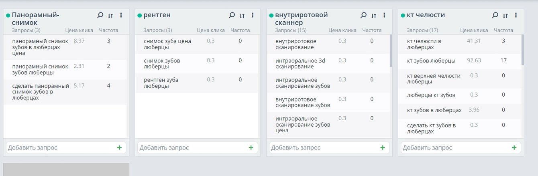Image resolution: width=538 pixels, height=176 pixels.
Task: Click search icon in рентген card
Action: 232,15
